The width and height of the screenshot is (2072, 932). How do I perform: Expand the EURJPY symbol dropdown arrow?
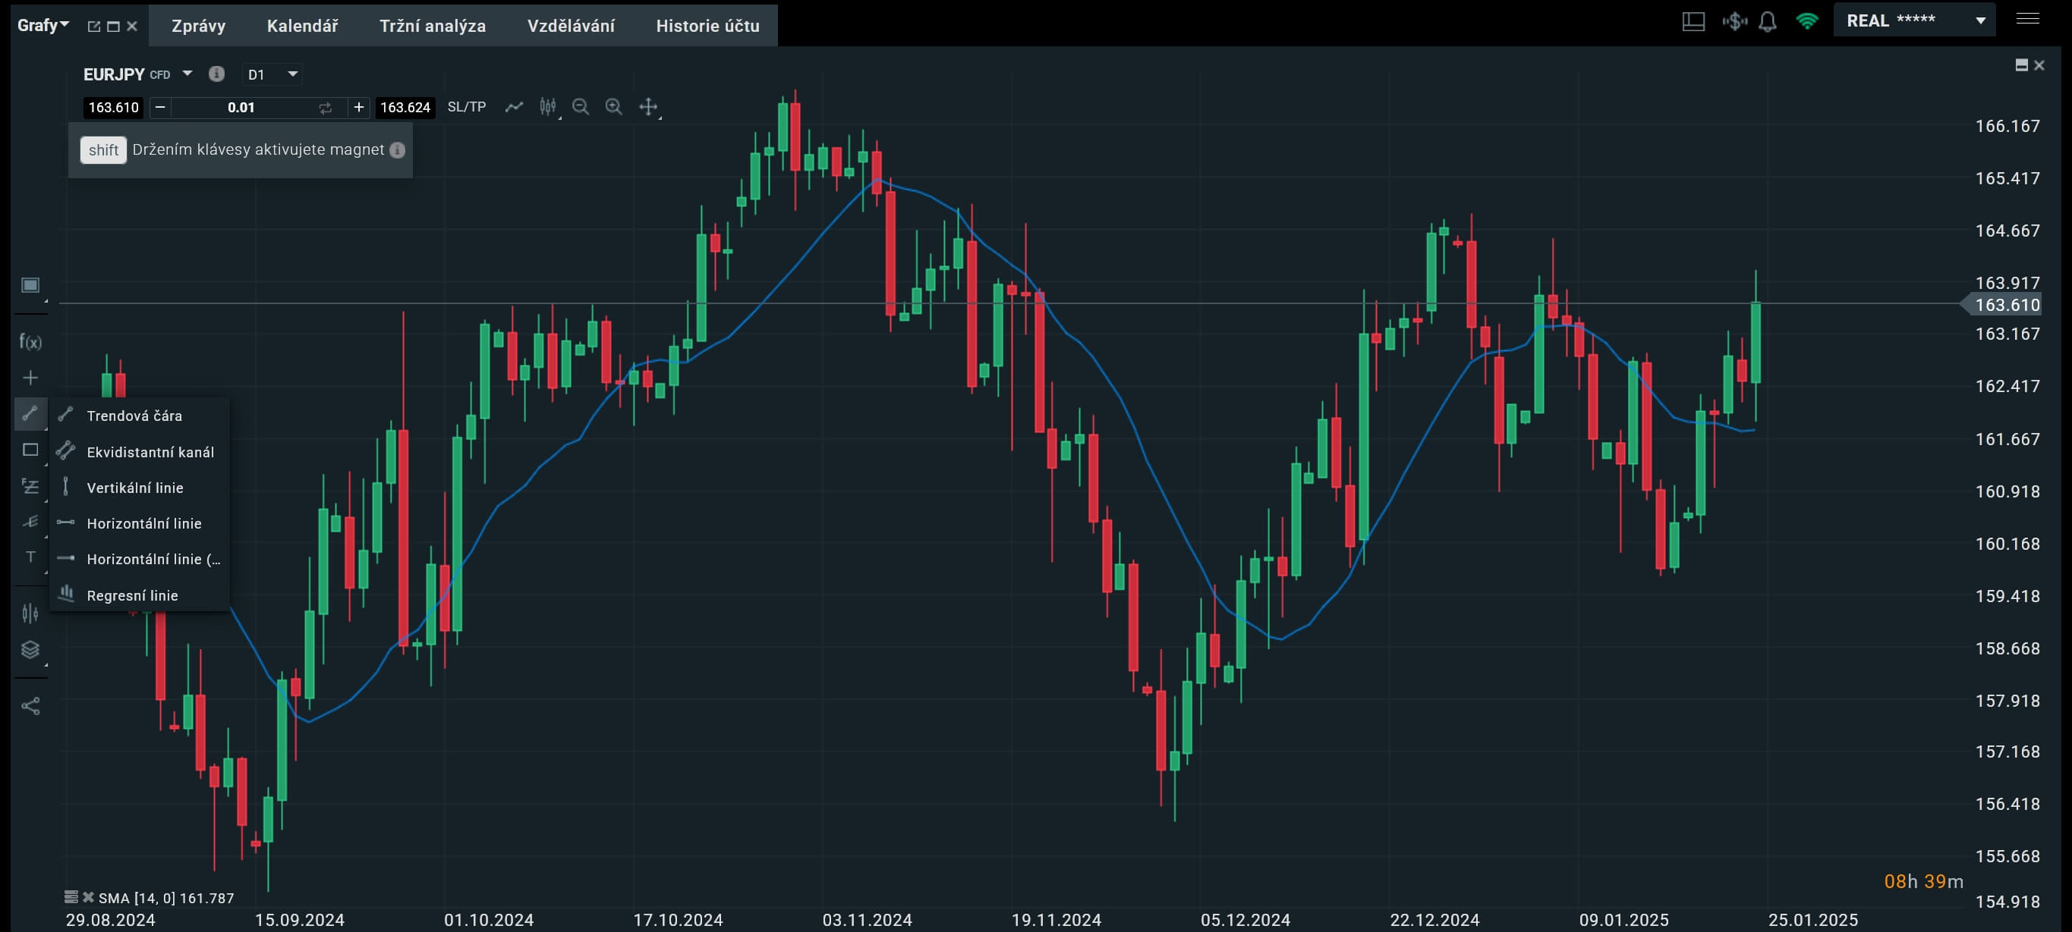(187, 74)
